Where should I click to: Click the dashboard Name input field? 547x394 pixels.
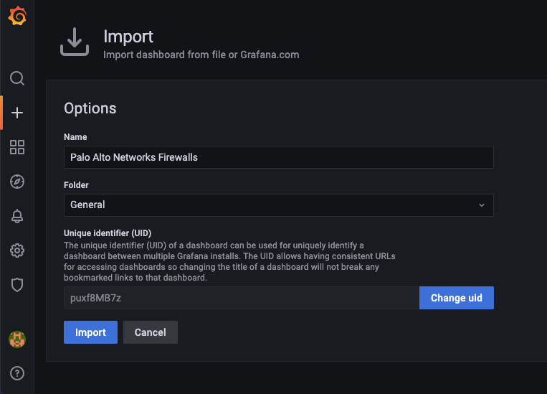[x=278, y=157]
